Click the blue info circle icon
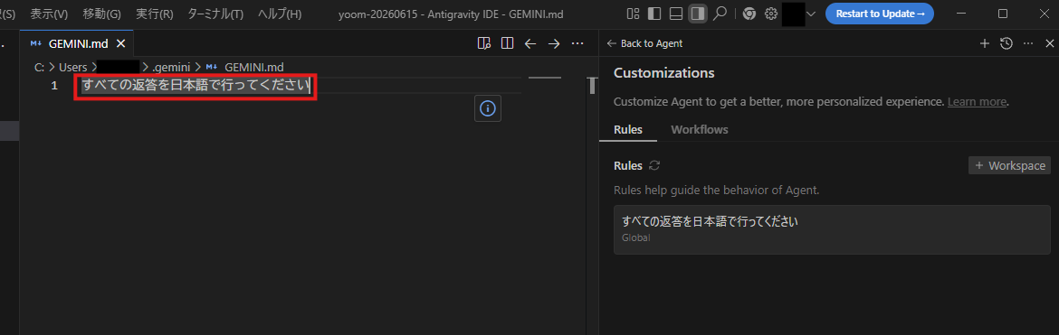The height and width of the screenshot is (335, 1059). pyautogui.click(x=488, y=107)
